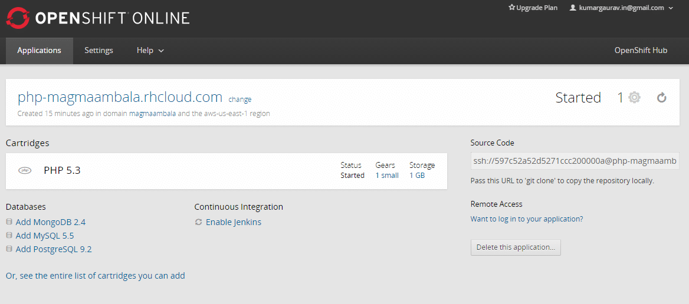Viewport: 689px width, 304px height.
Task: Click the Source Code heading
Action: 492,143
